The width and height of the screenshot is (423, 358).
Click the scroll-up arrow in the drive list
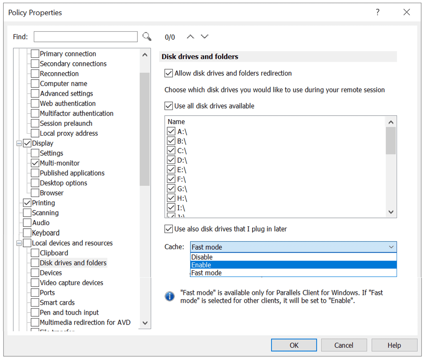[391, 122]
